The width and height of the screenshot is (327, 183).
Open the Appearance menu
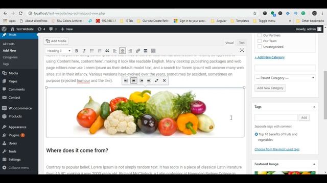tap(17, 127)
